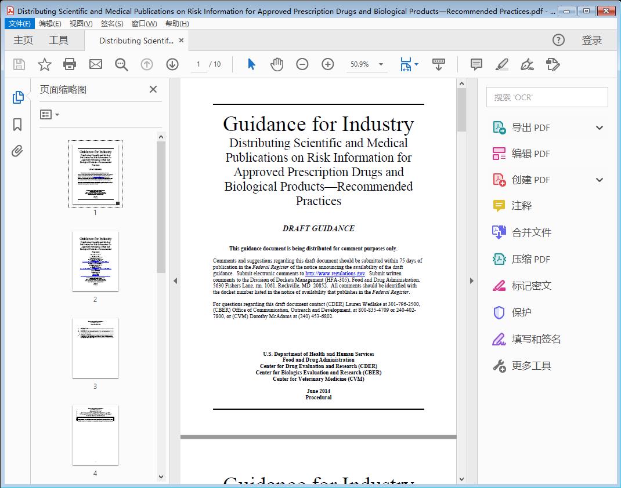Image resolution: width=621 pixels, height=488 pixels.
Task: Open the sign document pen icon
Action: pos(527,64)
